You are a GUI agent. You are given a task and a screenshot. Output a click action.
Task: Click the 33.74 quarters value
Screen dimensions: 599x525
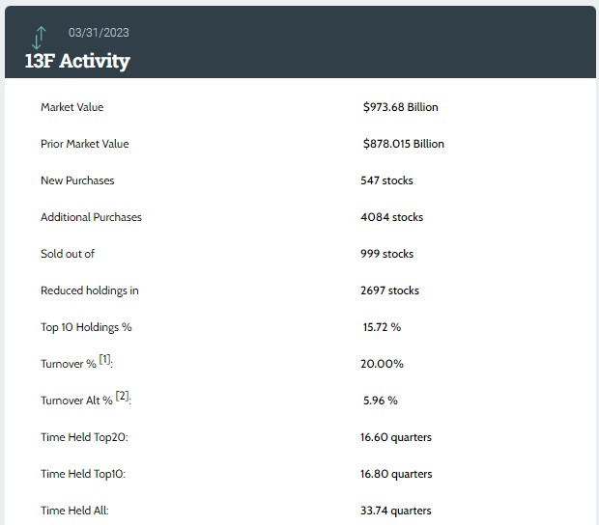396,511
